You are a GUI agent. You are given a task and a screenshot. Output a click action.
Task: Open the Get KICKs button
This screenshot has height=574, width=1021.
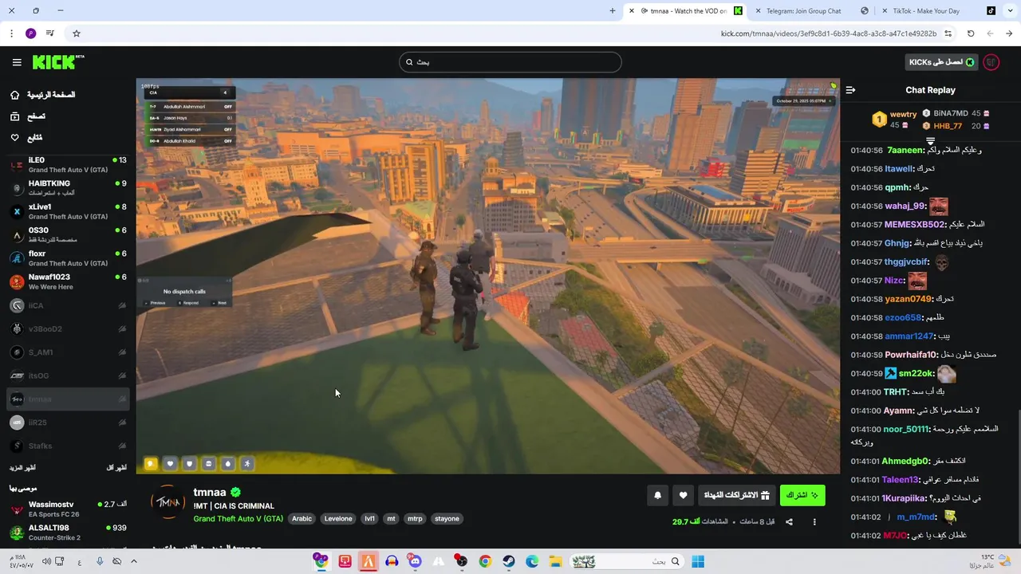click(942, 62)
